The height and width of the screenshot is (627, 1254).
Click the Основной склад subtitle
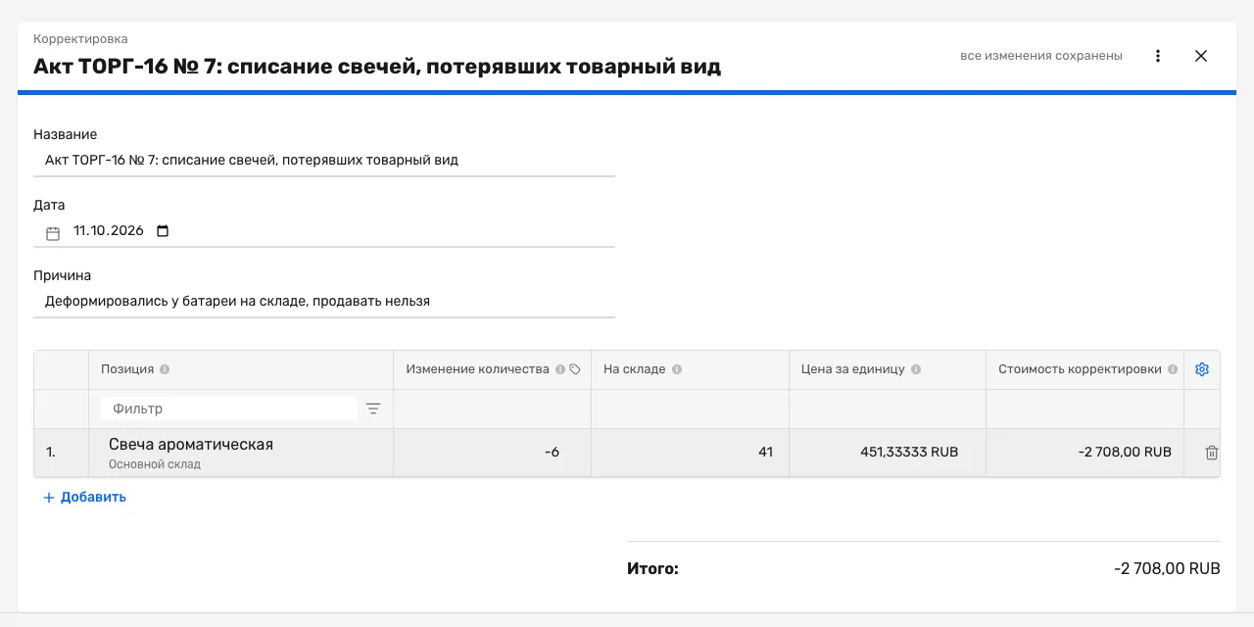click(x=155, y=464)
